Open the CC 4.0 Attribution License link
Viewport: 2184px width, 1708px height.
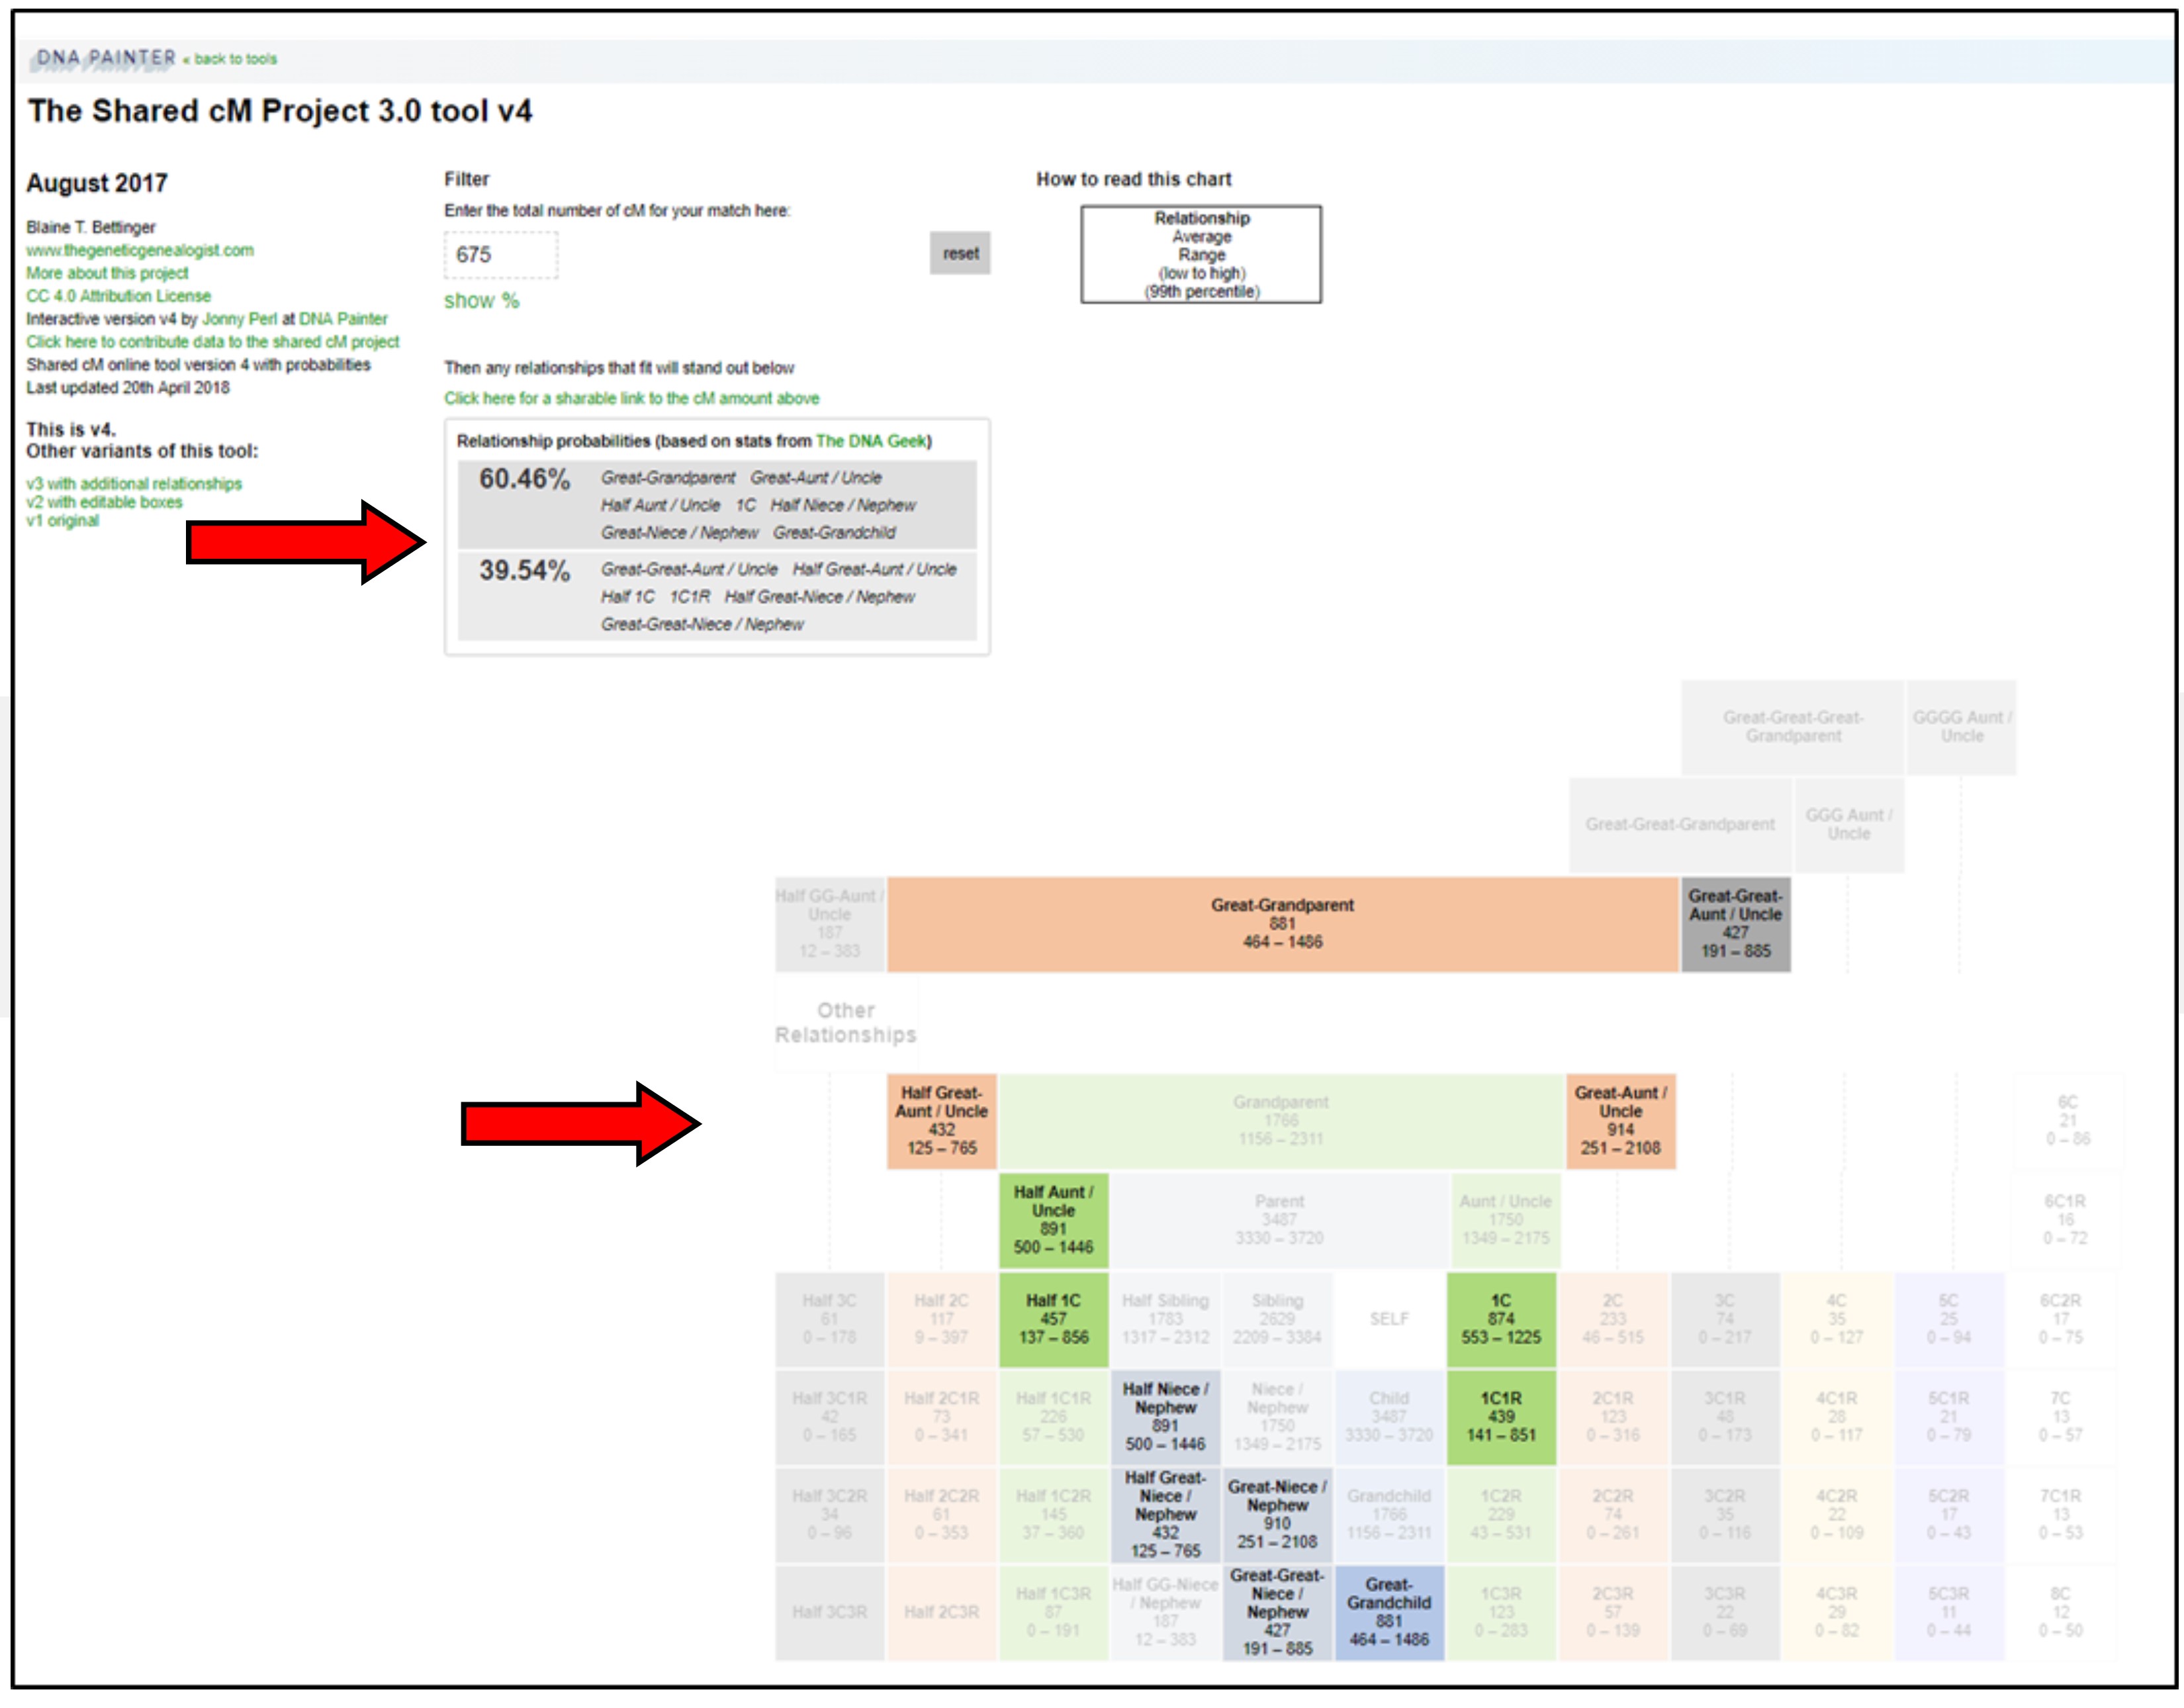118,296
